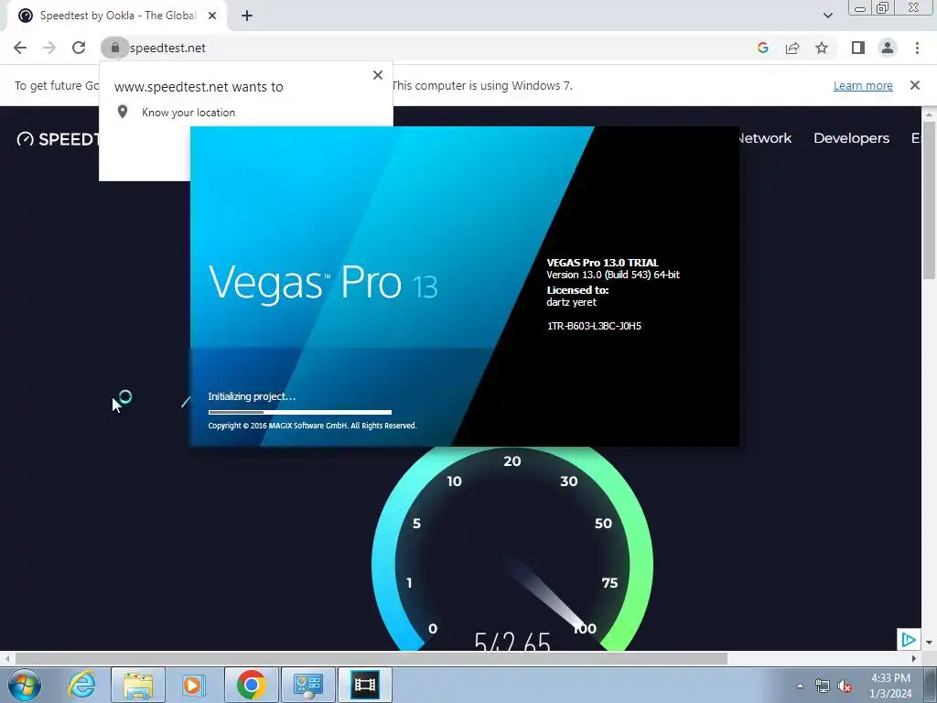The width and height of the screenshot is (937, 703).
Task: Open a new tab
Action: 247,16
